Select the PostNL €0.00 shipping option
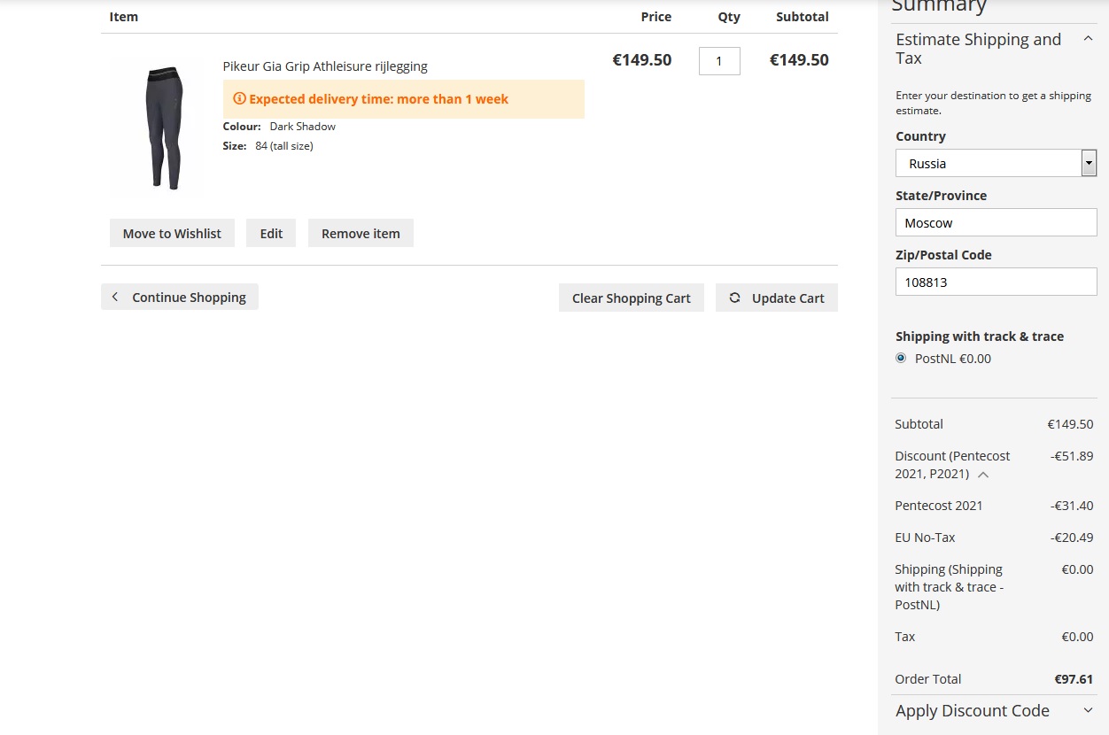The image size is (1109, 735). point(901,359)
